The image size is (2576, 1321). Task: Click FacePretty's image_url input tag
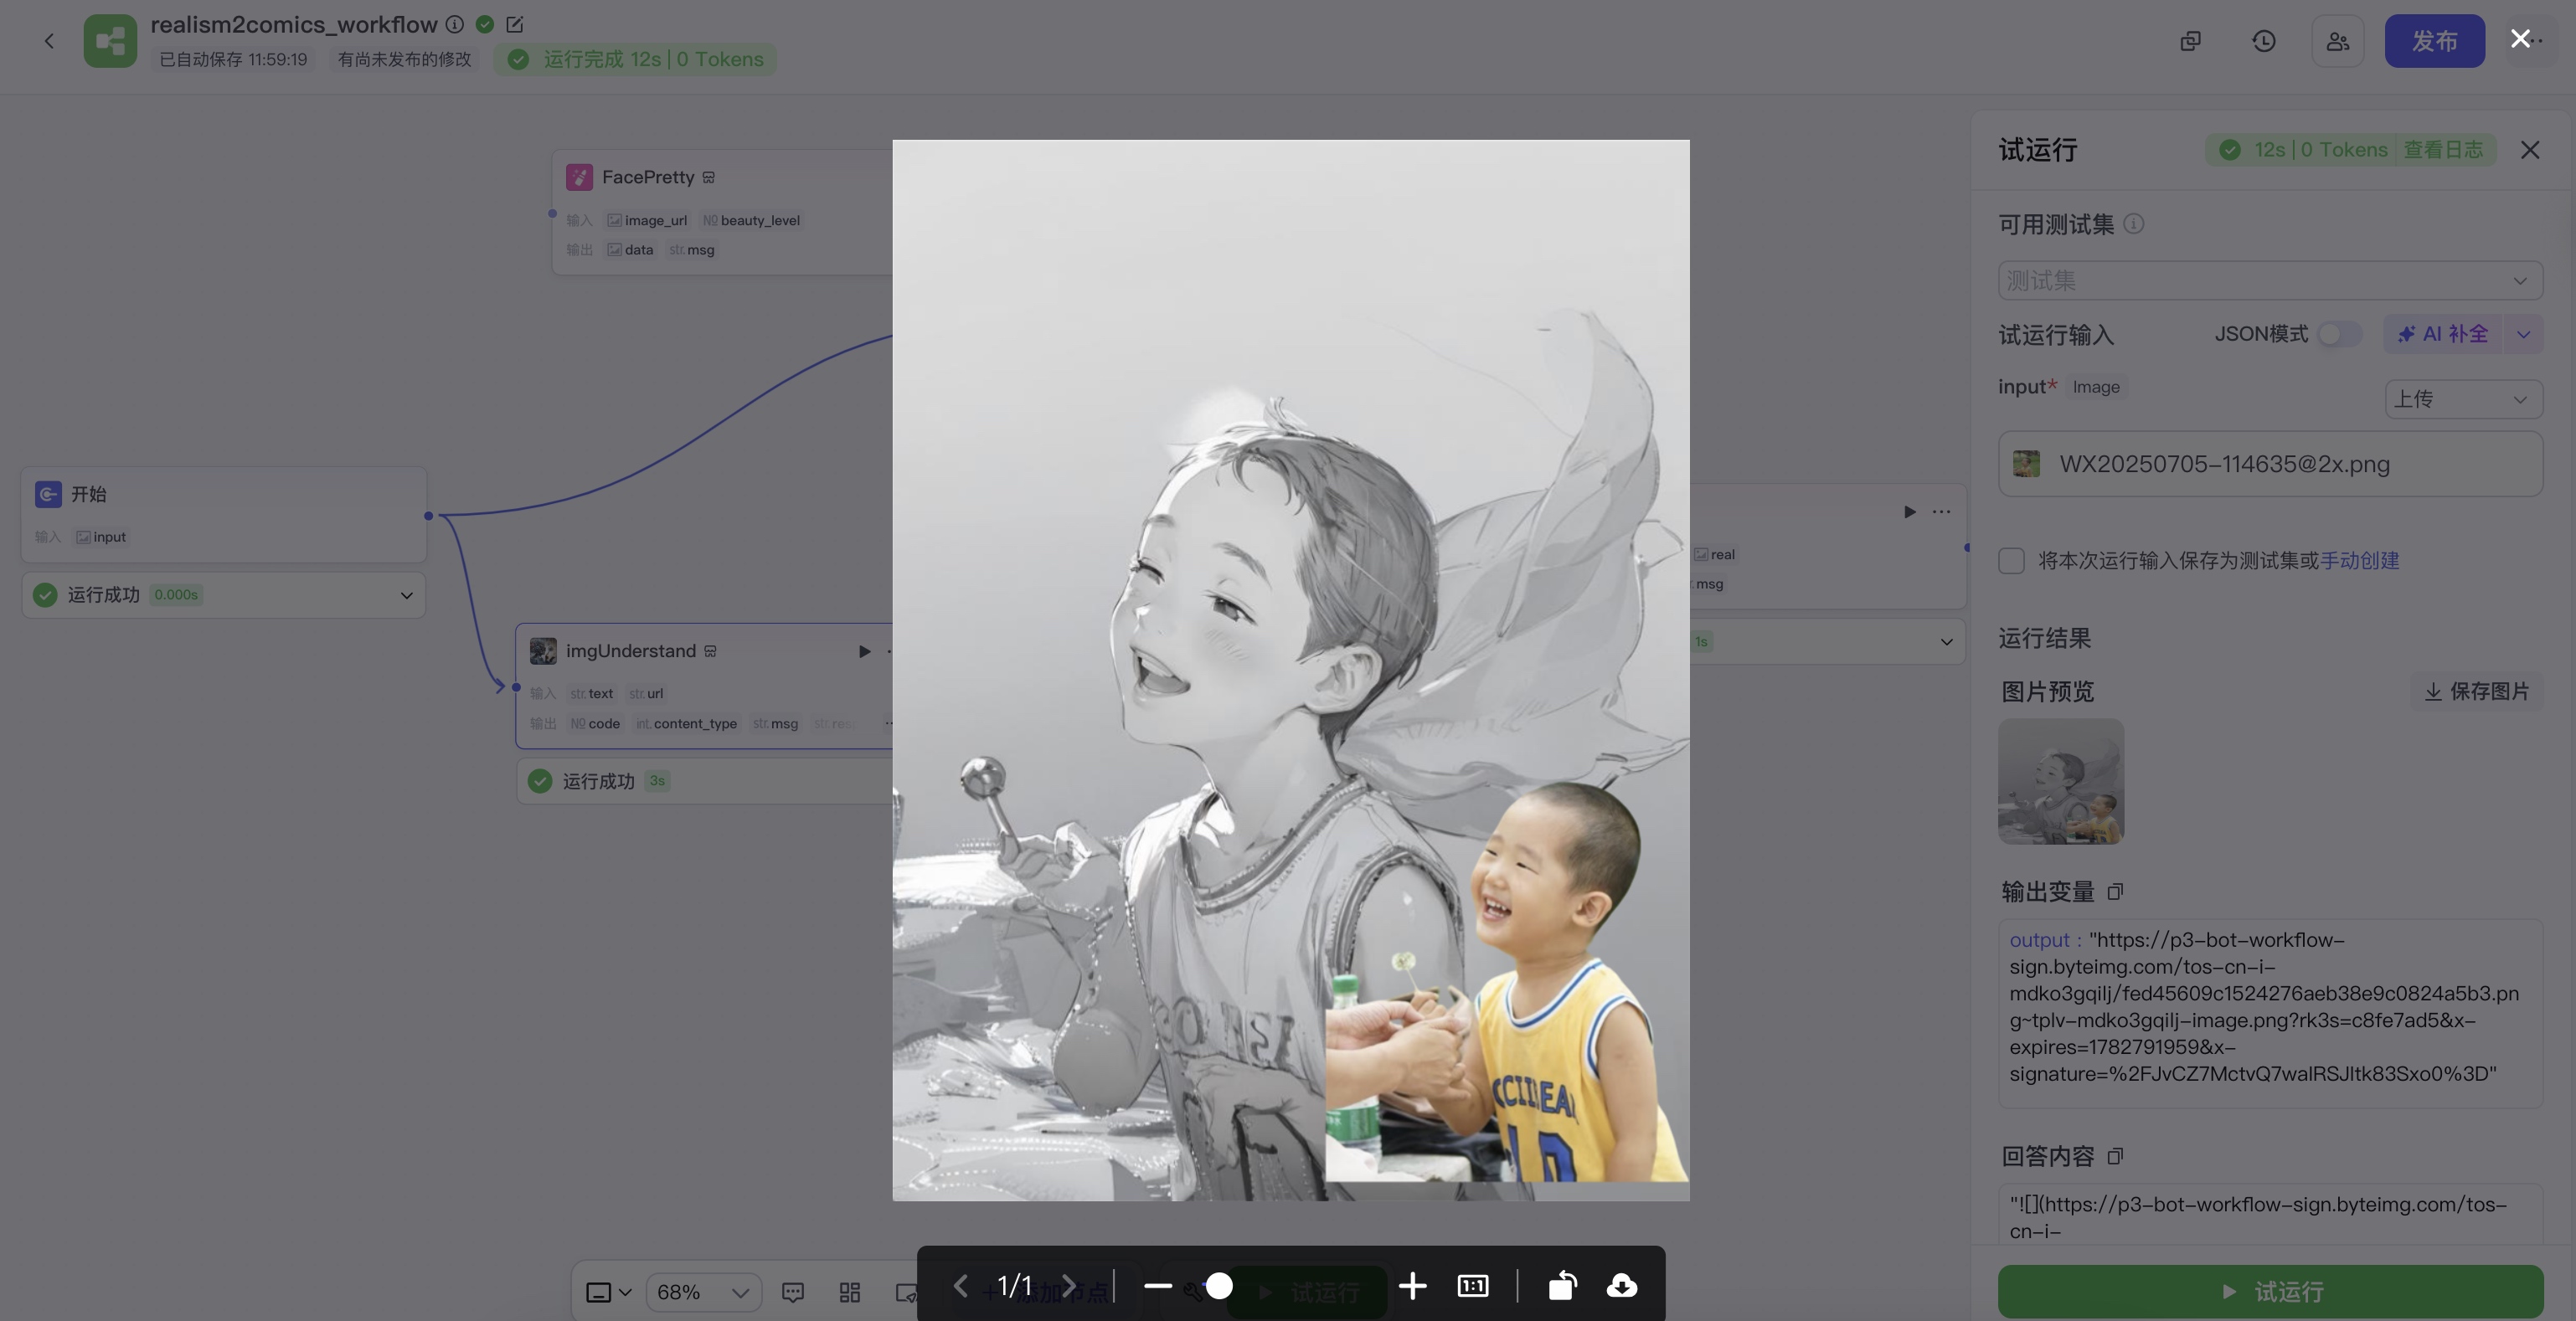tap(647, 220)
